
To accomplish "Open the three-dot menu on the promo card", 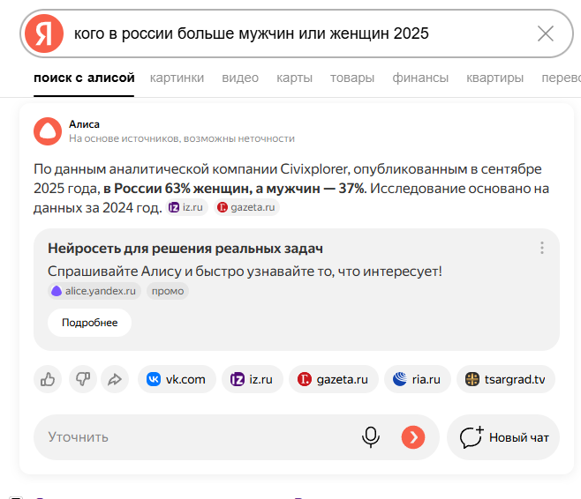I will point(542,248).
